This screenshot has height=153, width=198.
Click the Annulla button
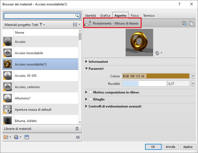coord(170,147)
